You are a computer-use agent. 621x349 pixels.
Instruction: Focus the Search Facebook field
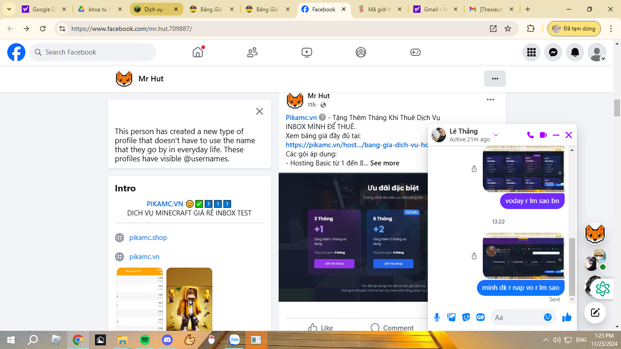93,52
